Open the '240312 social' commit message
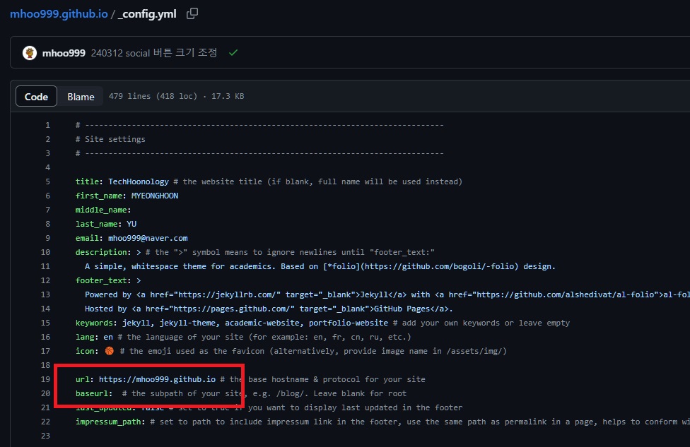The height and width of the screenshot is (447, 690). pyautogui.click(x=153, y=53)
